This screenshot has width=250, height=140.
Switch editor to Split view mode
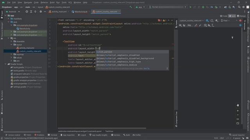pyautogui.click(x=232, y=16)
